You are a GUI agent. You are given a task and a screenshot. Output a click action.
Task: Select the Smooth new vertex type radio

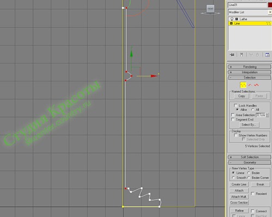coord(233,177)
